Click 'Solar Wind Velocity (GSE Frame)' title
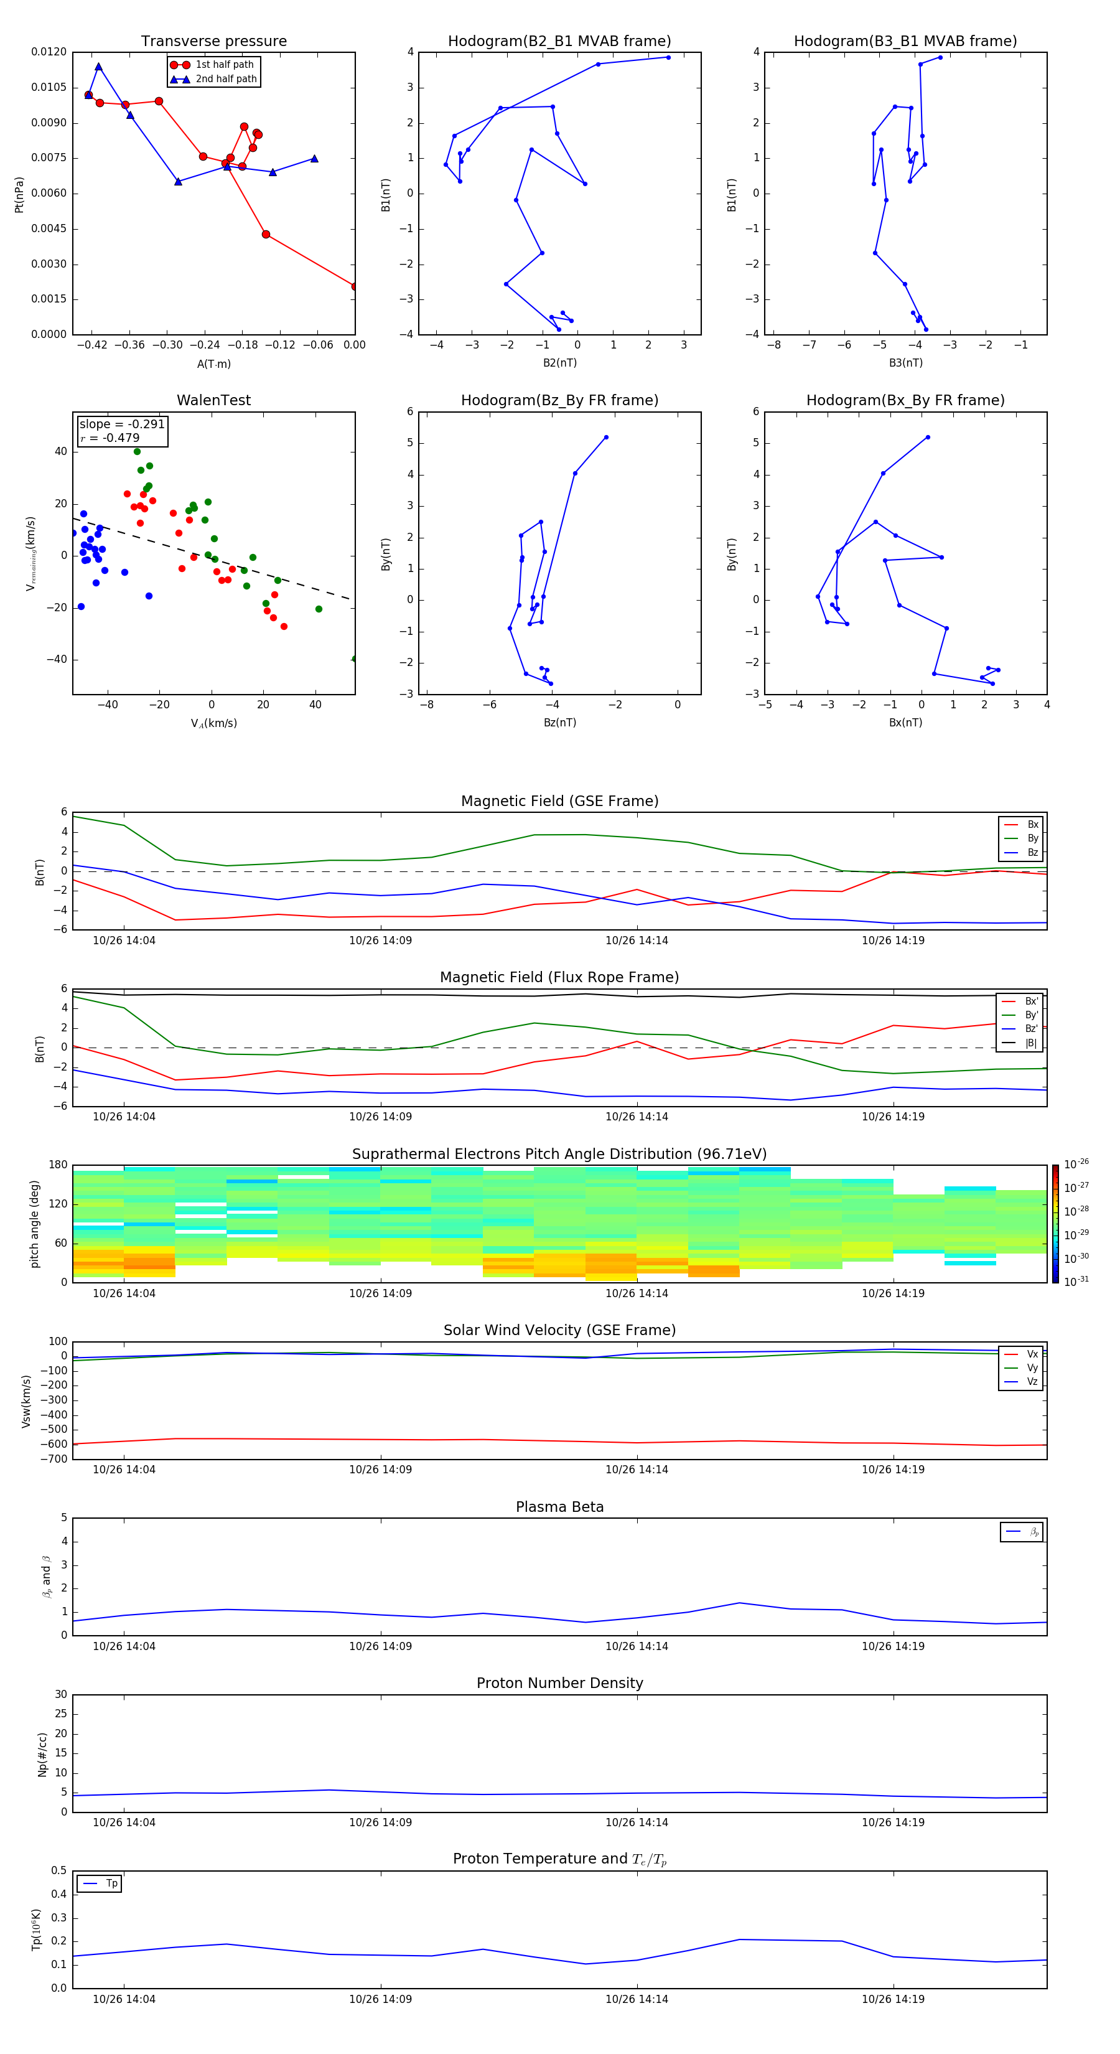The height and width of the screenshot is (2054, 1120). point(559,1330)
